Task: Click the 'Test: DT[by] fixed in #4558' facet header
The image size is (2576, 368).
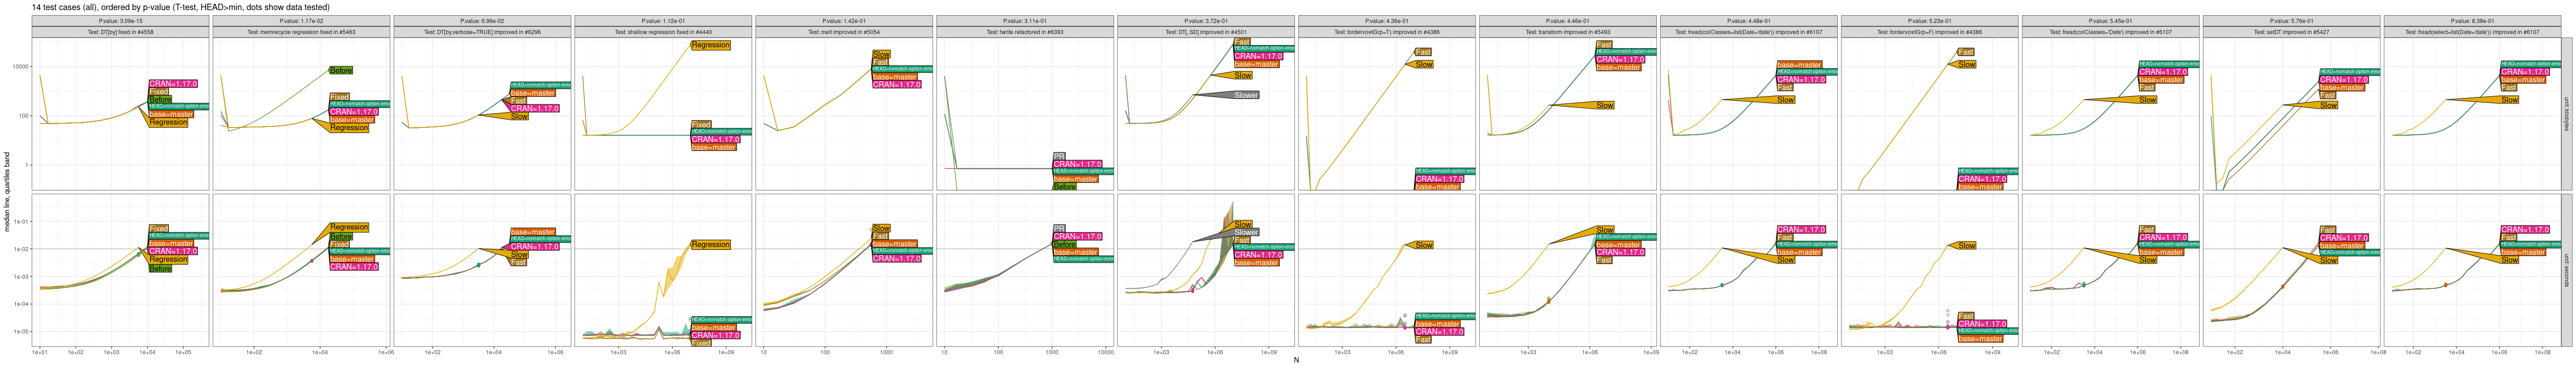Action: 120,32
